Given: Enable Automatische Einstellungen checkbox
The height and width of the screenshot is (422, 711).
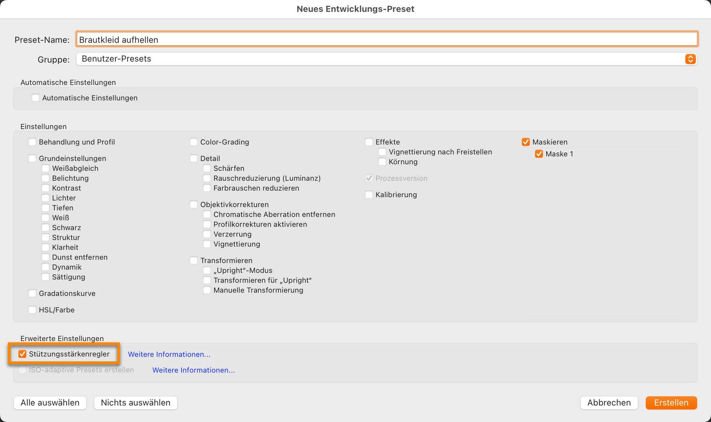Looking at the screenshot, I should coord(36,98).
